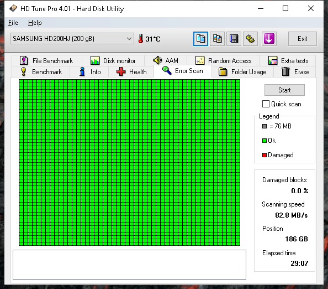
Task: Open the File menu
Action: [13, 23]
